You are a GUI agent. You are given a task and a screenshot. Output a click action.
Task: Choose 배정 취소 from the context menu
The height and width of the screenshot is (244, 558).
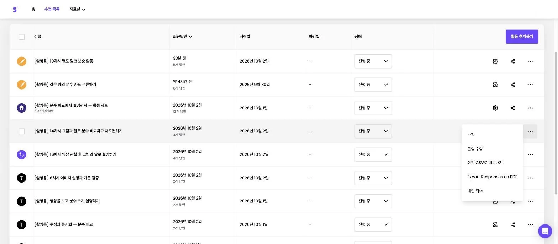click(x=492, y=191)
